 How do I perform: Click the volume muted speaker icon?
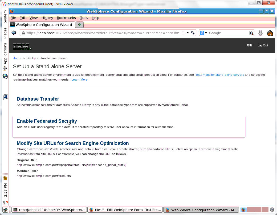click(x=5, y=202)
